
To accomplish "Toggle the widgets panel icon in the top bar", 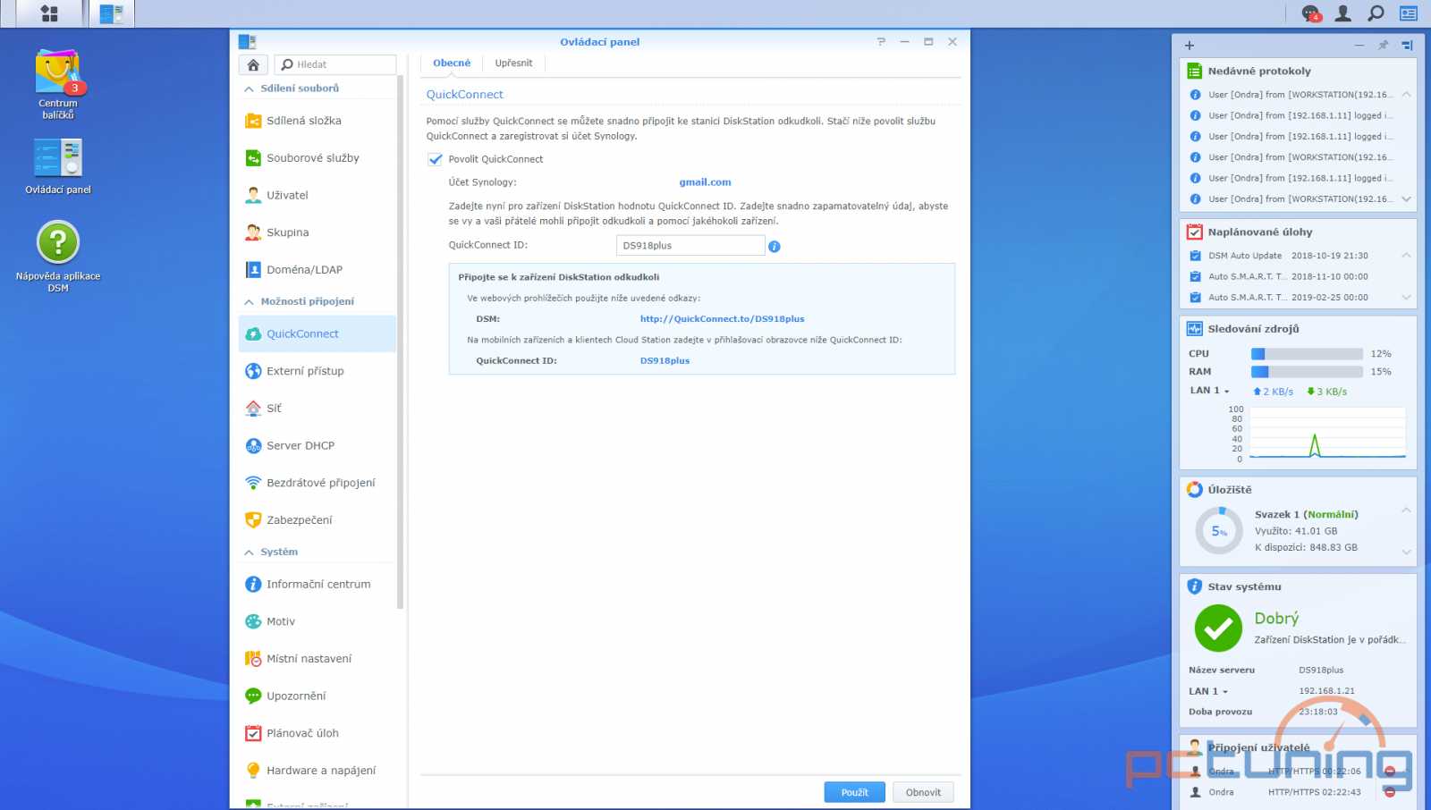I will 1409,13.
